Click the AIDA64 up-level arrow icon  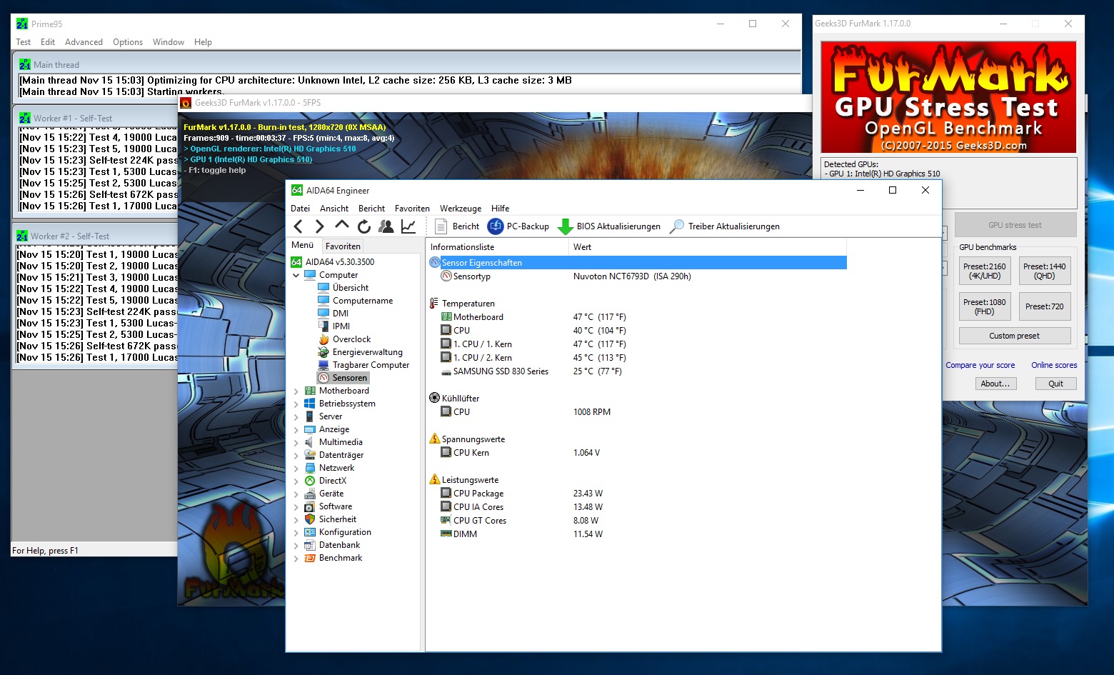click(341, 226)
